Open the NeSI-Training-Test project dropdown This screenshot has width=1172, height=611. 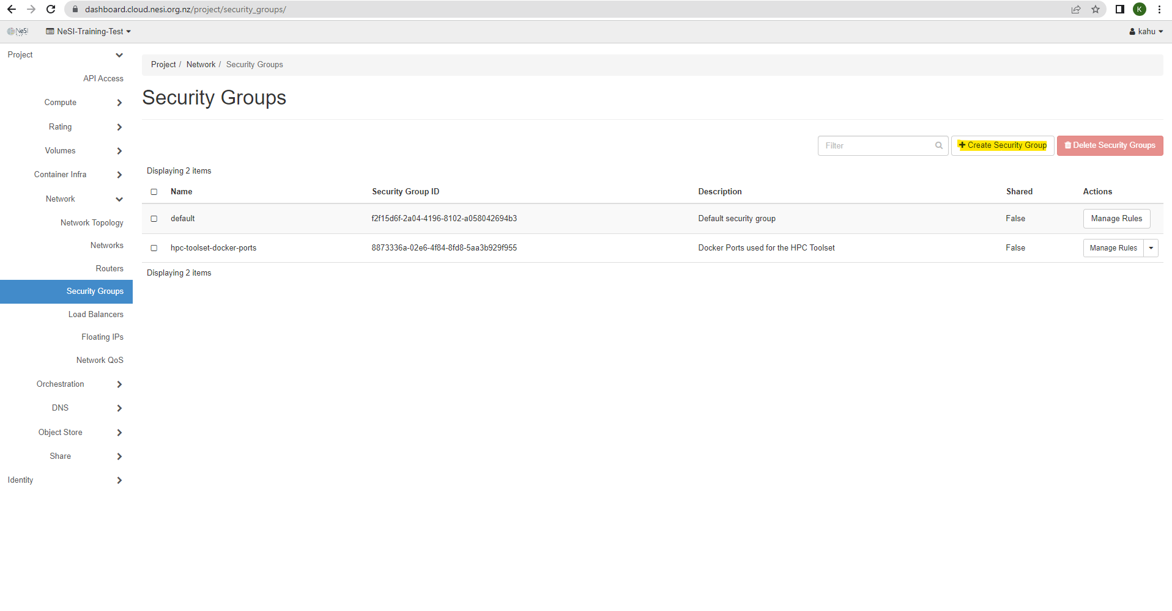(89, 31)
